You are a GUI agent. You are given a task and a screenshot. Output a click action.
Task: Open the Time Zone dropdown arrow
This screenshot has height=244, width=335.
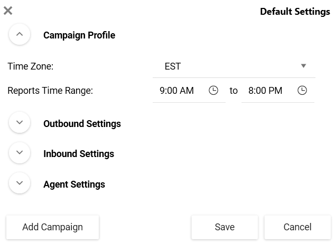(x=303, y=66)
